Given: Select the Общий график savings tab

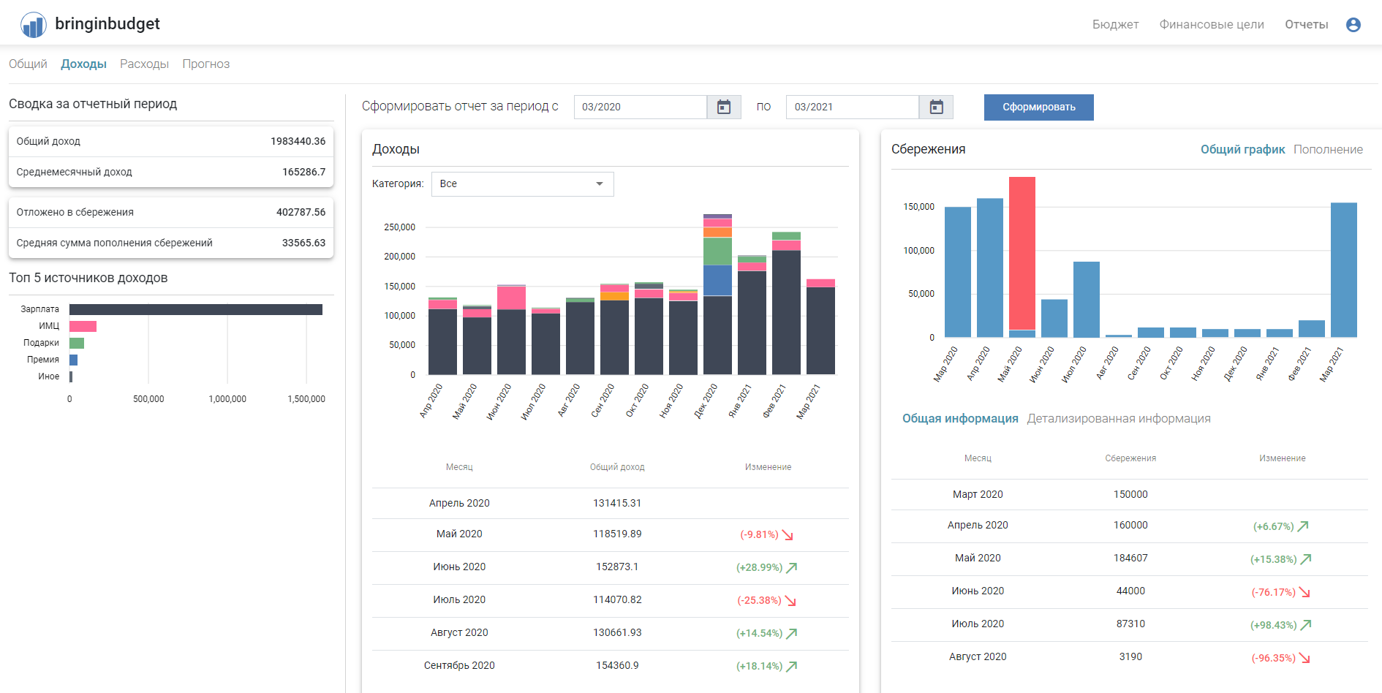Looking at the screenshot, I should coord(1242,149).
